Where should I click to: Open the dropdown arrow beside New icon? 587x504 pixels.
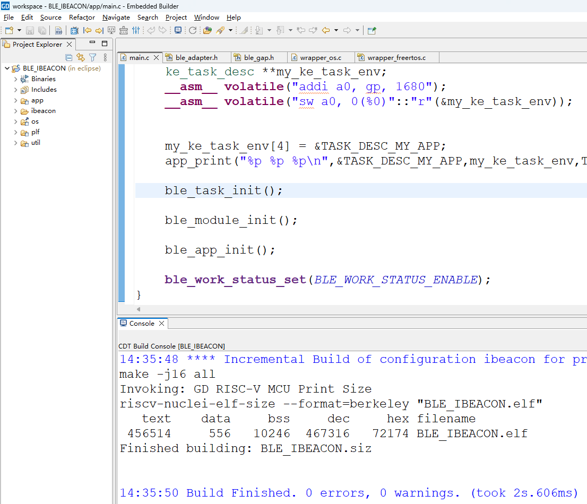click(x=20, y=30)
